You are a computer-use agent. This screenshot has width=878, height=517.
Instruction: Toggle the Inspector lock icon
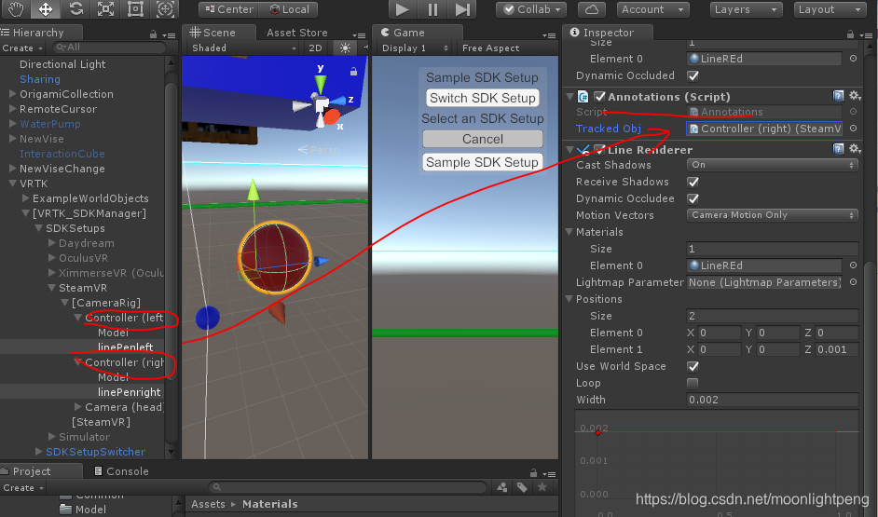[x=850, y=34]
